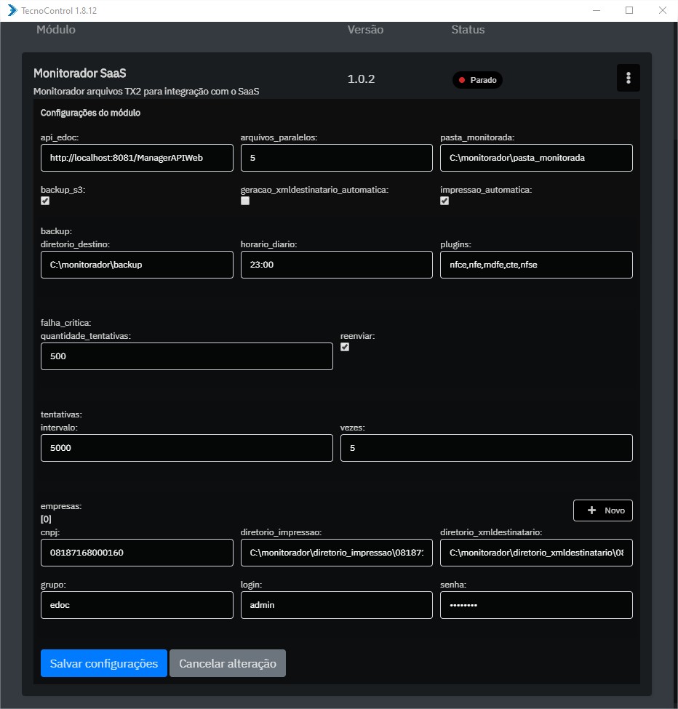Focus the grupo field

[x=137, y=605]
